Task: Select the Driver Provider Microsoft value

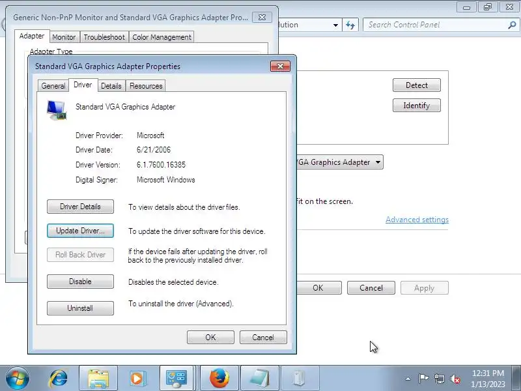Action: click(x=150, y=136)
